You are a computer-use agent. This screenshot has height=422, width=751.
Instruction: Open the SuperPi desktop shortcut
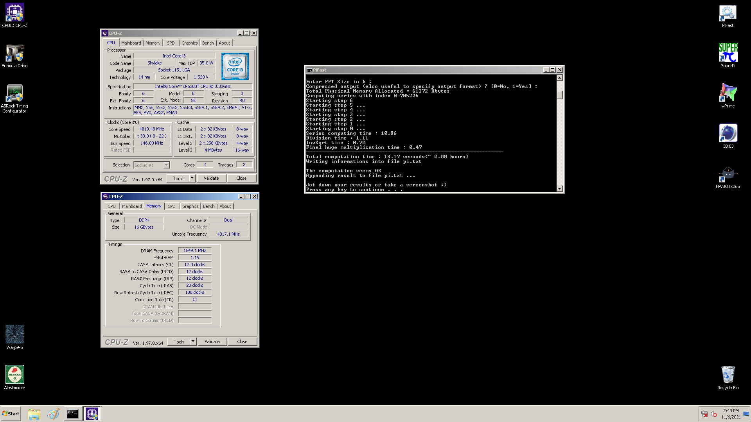click(x=728, y=56)
